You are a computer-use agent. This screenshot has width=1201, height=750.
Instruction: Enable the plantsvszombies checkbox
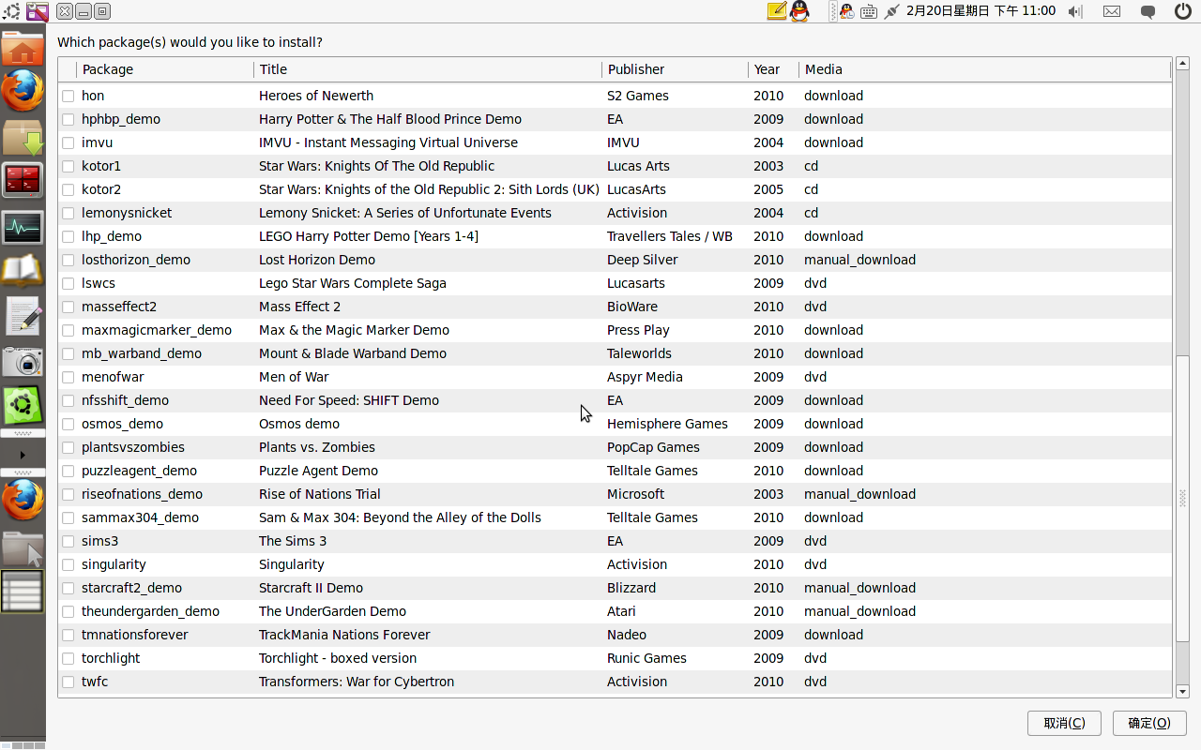(x=68, y=447)
